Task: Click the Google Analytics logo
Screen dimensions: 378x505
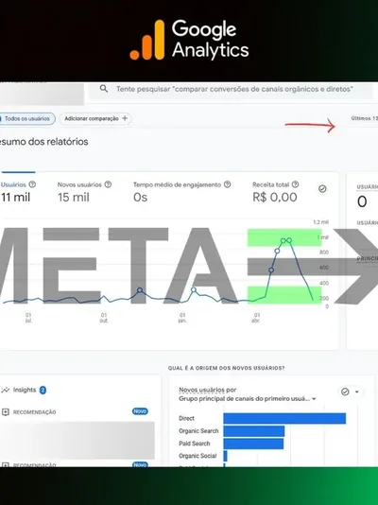Action: click(x=189, y=40)
